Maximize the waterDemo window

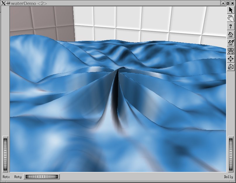tap(228, 3)
